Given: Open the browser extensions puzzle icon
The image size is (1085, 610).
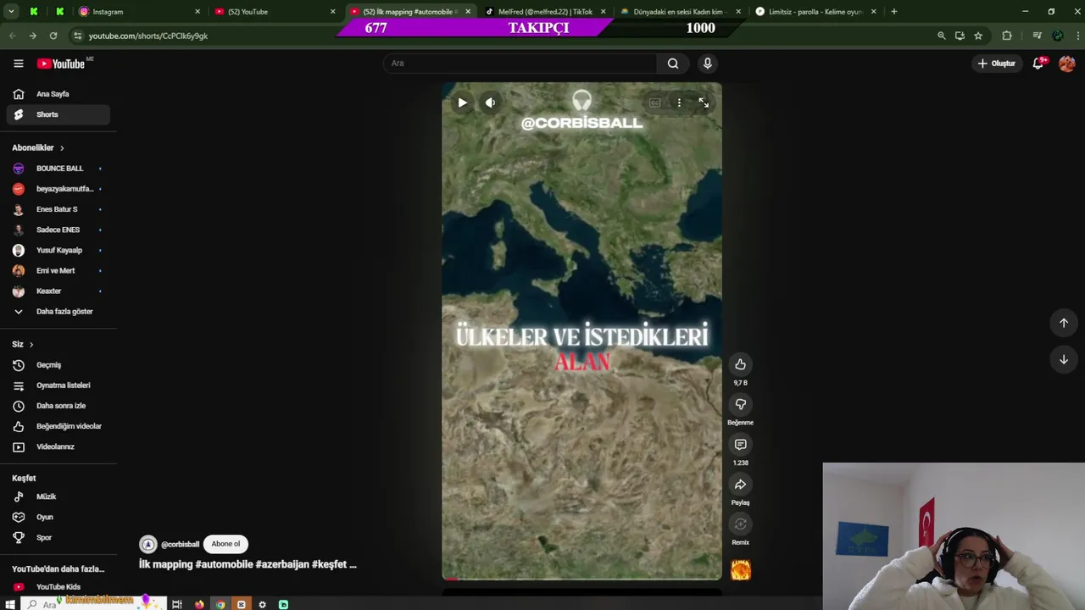Looking at the screenshot, I should pyautogui.click(x=1007, y=36).
